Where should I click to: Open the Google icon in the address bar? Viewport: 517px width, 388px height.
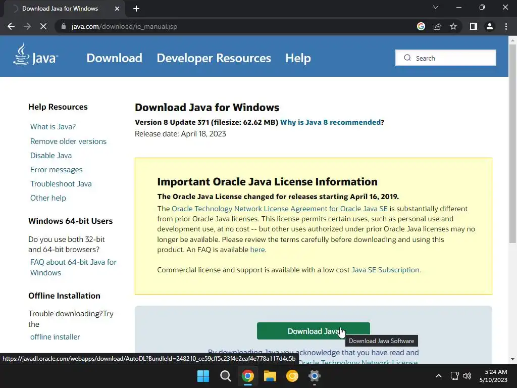[x=421, y=26]
